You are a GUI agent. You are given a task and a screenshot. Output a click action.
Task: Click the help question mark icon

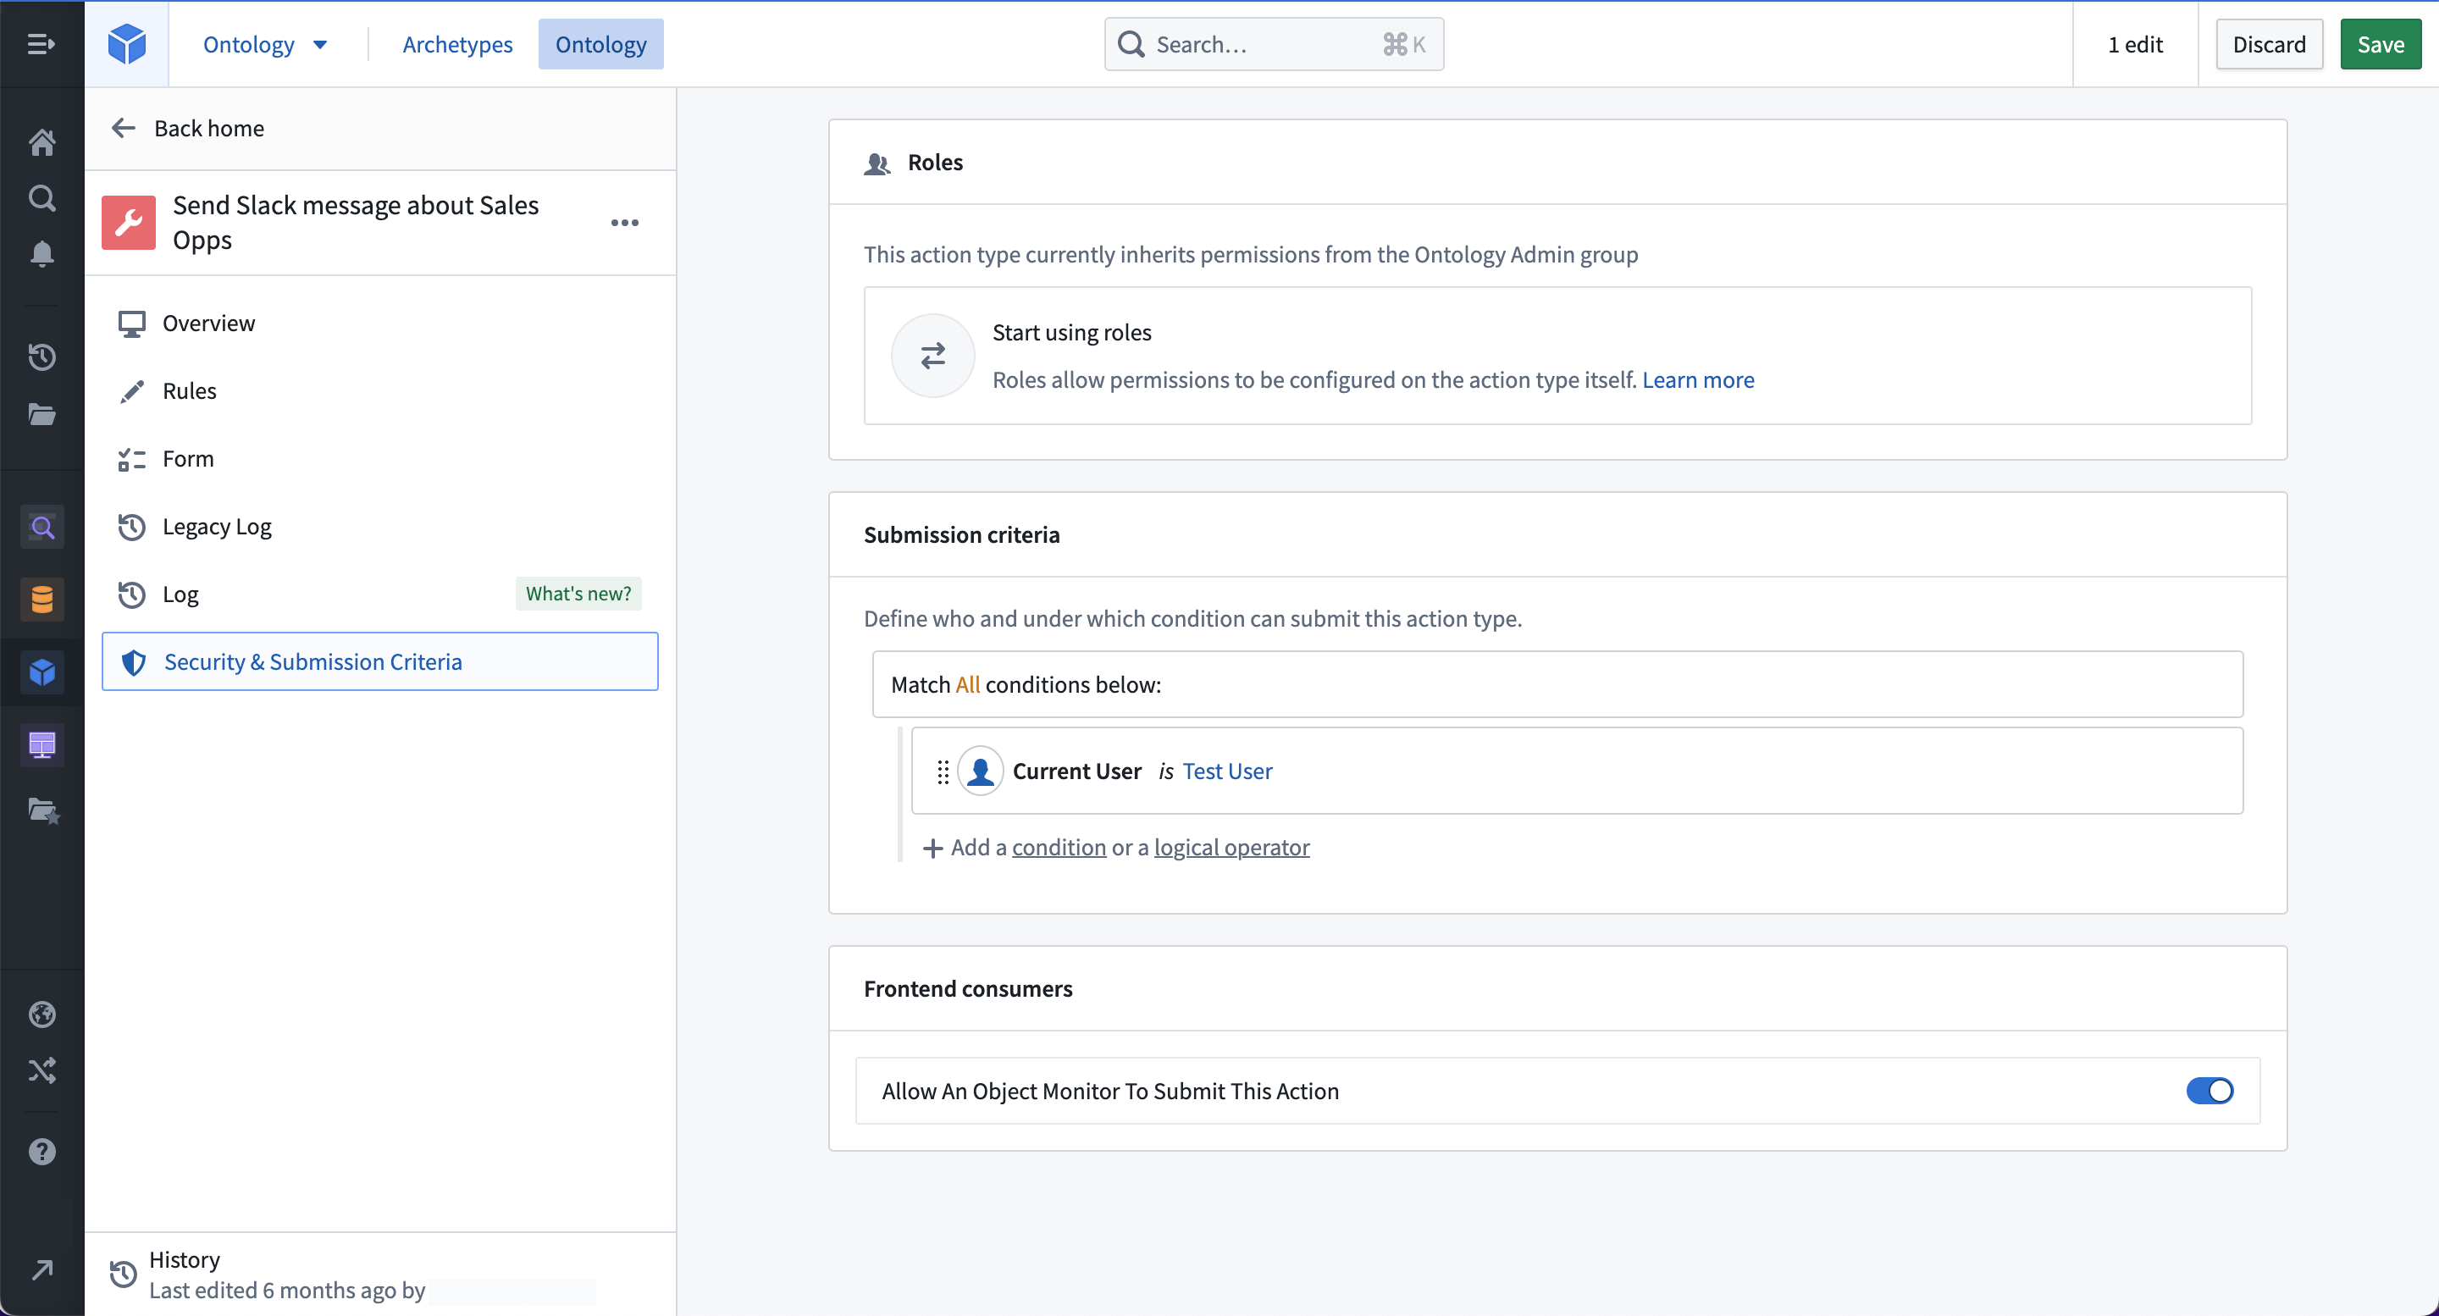42,1151
